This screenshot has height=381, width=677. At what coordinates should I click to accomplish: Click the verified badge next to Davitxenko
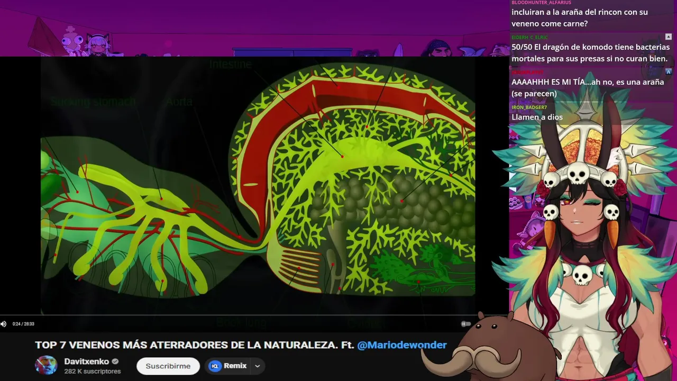tap(115, 361)
